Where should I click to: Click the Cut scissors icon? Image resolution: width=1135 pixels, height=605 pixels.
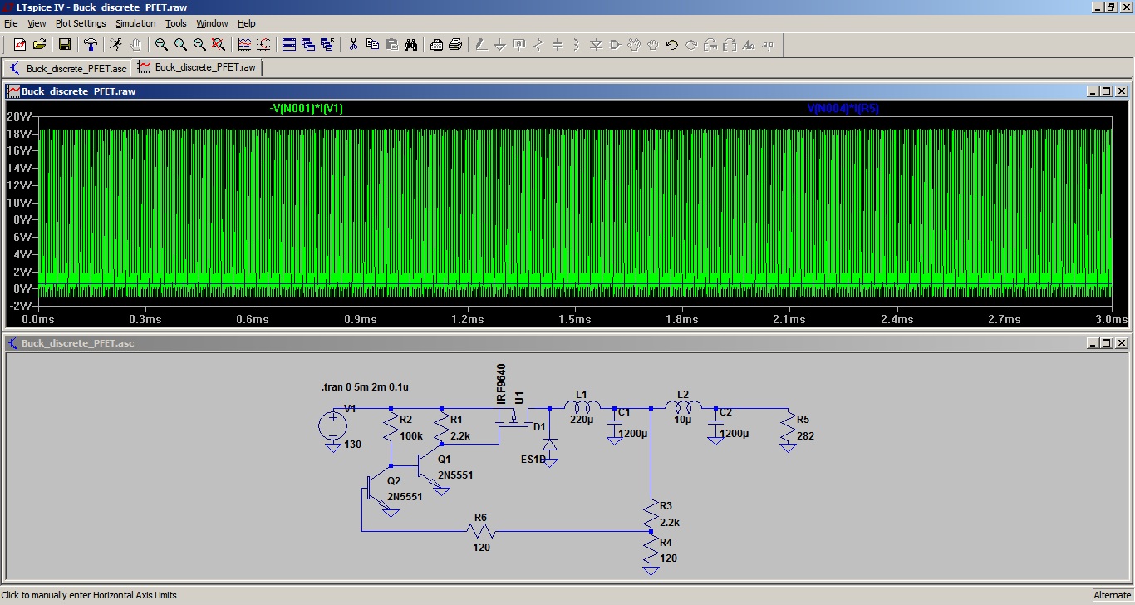353,45
